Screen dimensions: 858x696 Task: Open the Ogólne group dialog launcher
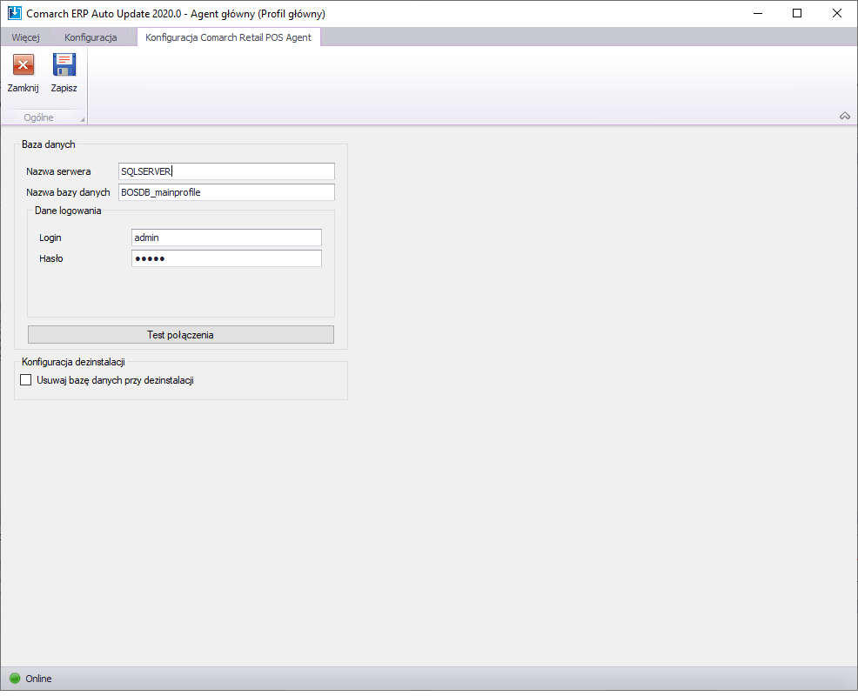(83, 119)
